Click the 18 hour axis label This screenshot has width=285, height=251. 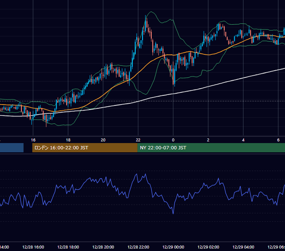pos(68,140)
